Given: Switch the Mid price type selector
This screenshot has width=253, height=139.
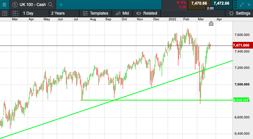Looking at the screenshot, I should [122, 13].
